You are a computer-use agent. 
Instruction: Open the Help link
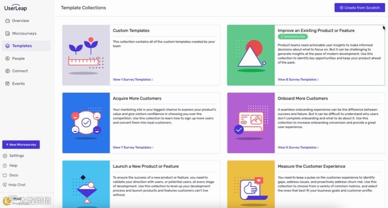13,166
